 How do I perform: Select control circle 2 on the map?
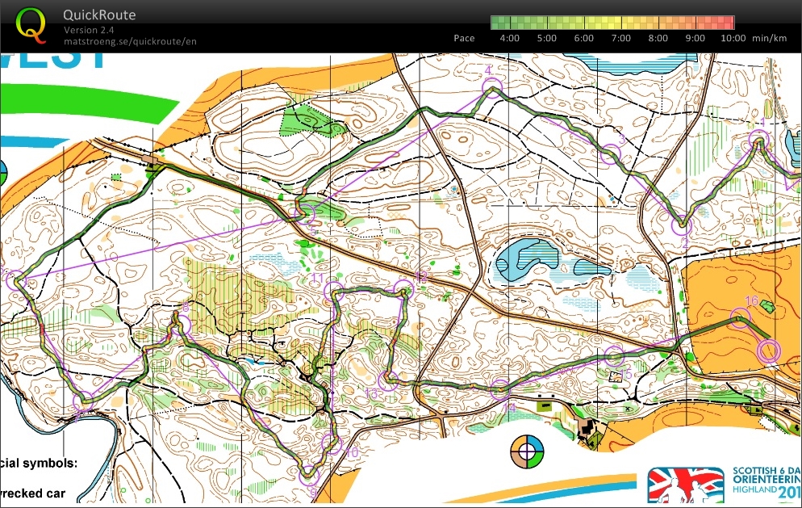pos(683,225)
